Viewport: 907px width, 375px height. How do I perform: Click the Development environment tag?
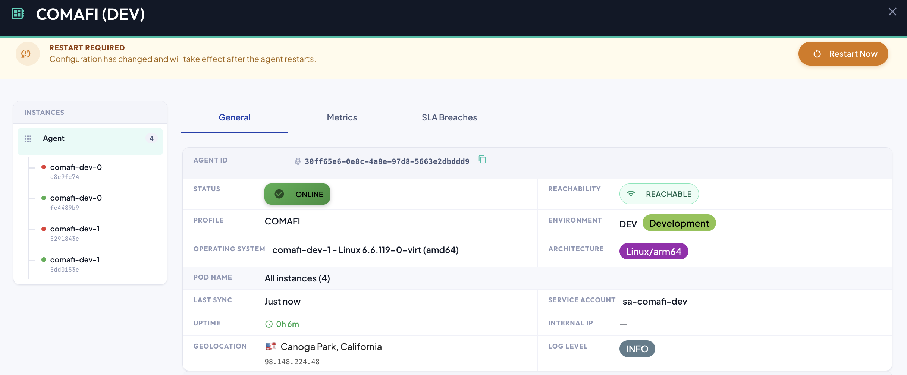point(679,223)
